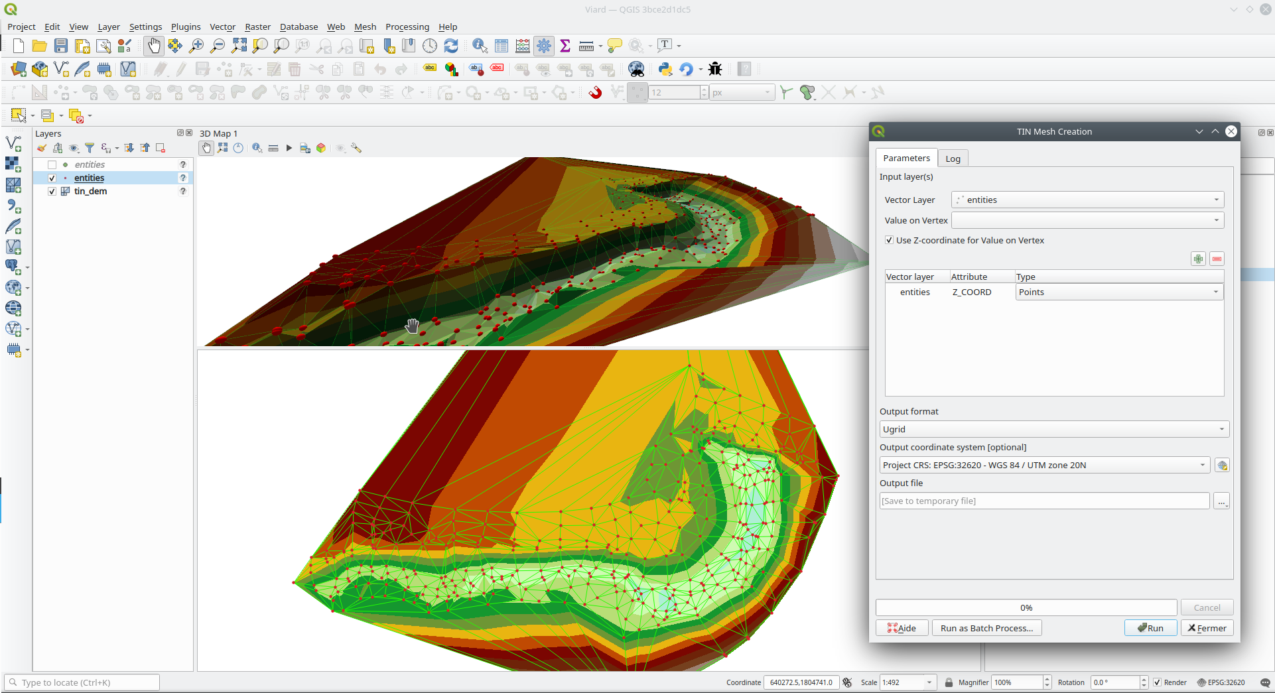
Task: Toggle the Render checkbox in status bar
Action: [1158, 682]
